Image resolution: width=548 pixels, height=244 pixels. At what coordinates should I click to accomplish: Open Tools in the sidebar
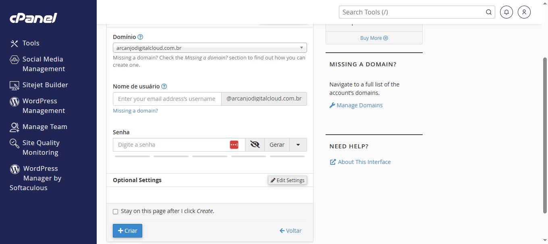pos(31,43)
